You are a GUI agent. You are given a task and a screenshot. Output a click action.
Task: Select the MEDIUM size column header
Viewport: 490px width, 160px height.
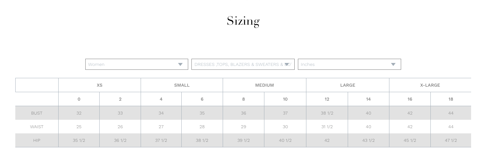click(x=264, y=85)
